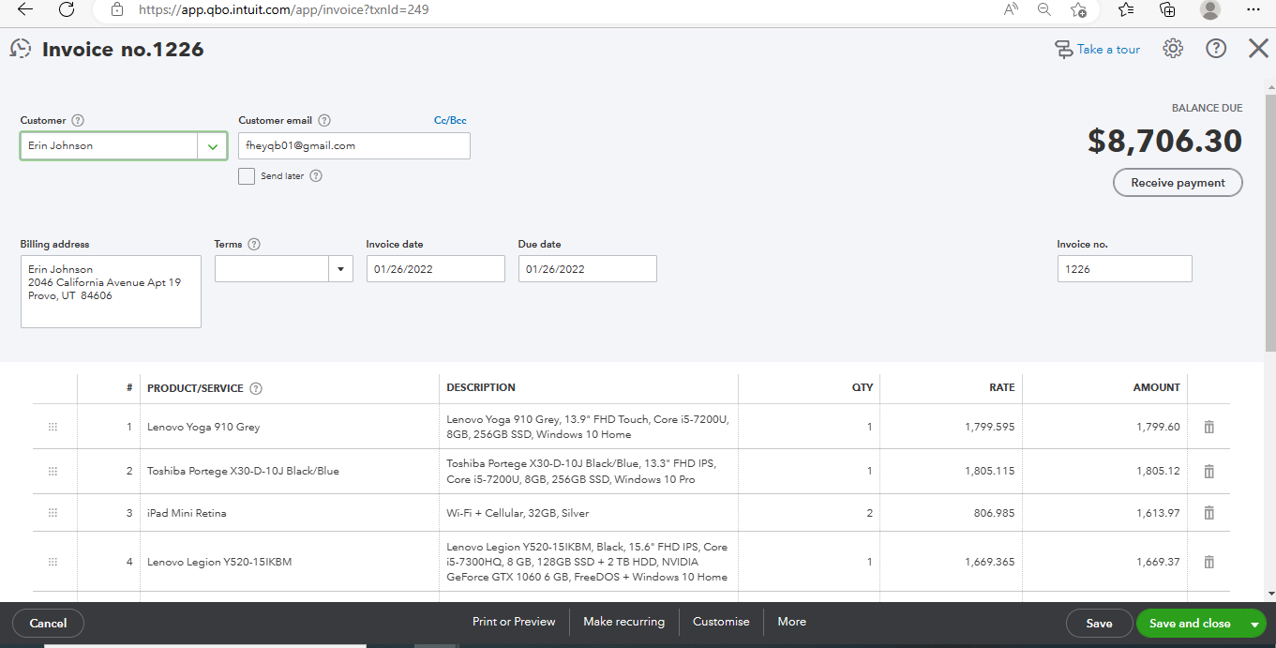
Task: Delete the Lenovo Legion Y520 line
Action: pyautogui.click(x=1208, y=562)
